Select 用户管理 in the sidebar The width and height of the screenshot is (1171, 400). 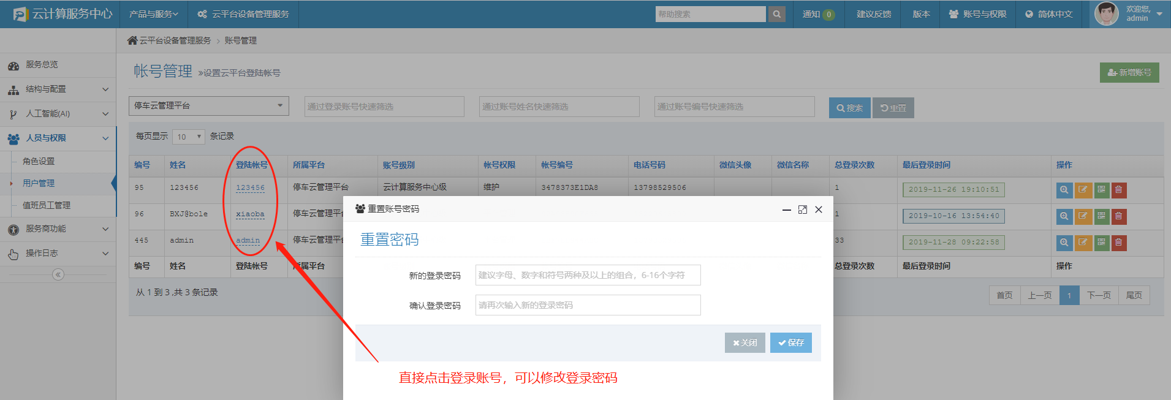pos(39,183)
